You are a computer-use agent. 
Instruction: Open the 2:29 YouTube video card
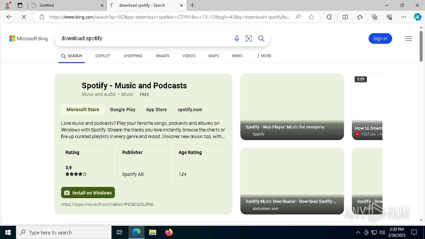tap(367, 107)
